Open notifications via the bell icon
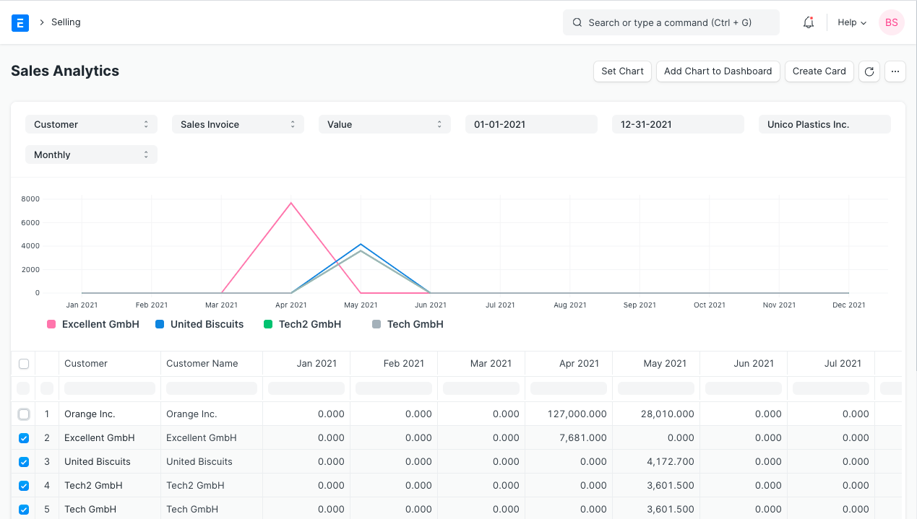The width and height of the screenshot is (917, 519). click(x=808, y=22)
